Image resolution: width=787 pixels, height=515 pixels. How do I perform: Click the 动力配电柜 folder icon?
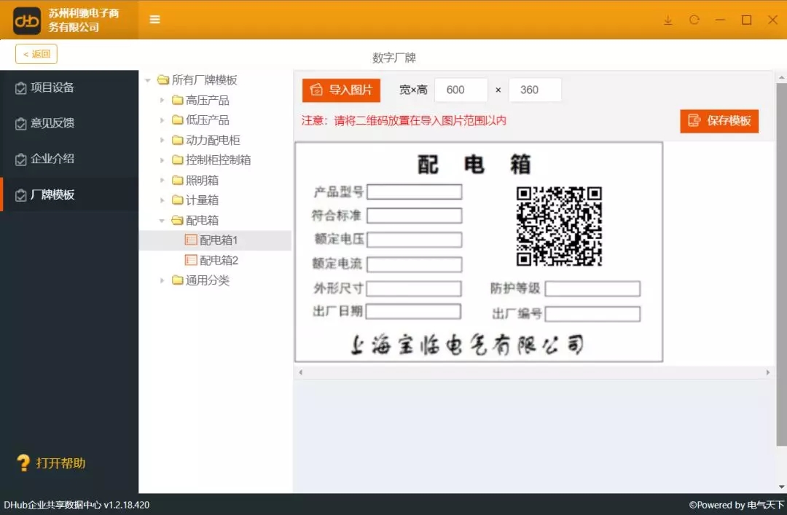click(x=177, y=140)
